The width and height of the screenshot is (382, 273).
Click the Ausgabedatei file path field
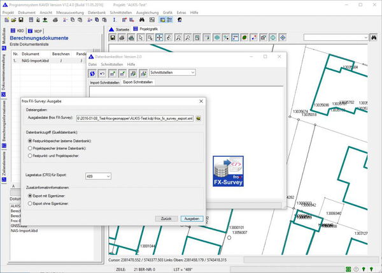[134, 119]
